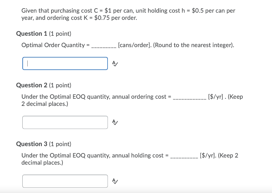Click the spell-check icon beside Question 2's answer box
272x193 pixels.
point(114,122)
